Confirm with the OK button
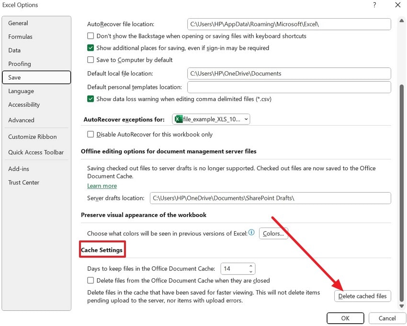This screenshot has height=326, width=407. click(x=345, y=318)
